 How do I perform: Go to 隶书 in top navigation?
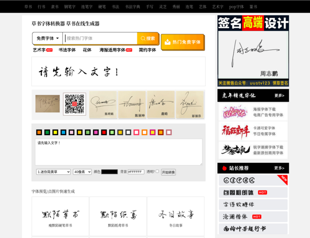[55, 7]
